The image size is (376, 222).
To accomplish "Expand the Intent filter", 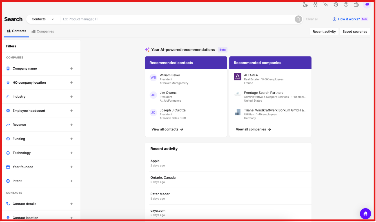I will click(x=72, y=181).
